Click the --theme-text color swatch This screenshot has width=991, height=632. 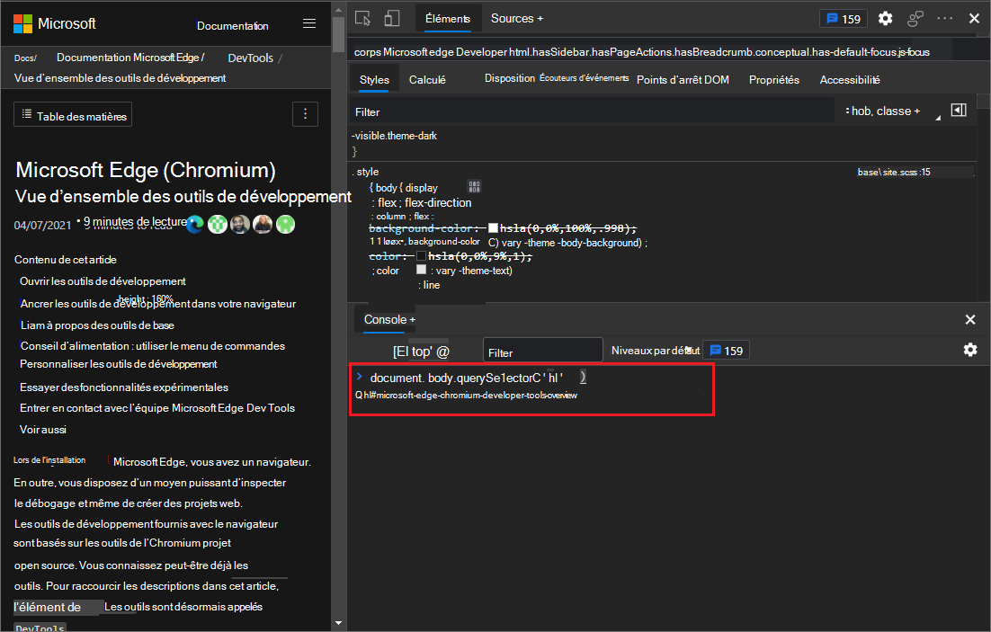421,270
